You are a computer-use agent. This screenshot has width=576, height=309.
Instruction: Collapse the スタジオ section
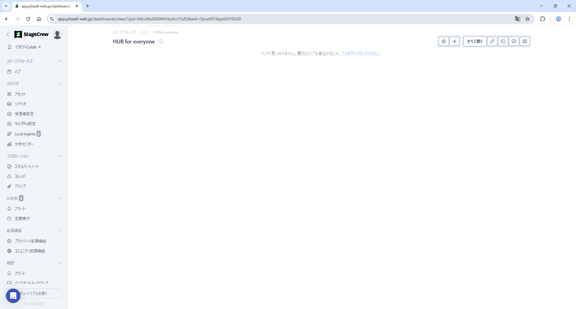(x=60, y=84)
